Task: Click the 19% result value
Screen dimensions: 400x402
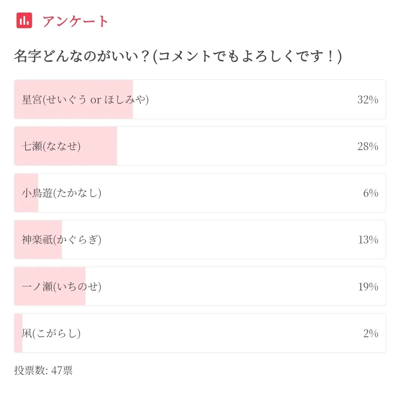Action: tap(368, 286)
